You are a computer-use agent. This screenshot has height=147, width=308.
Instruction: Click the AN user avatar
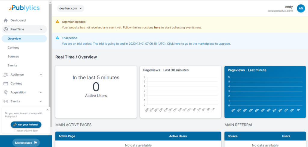[x=301, y=8]
